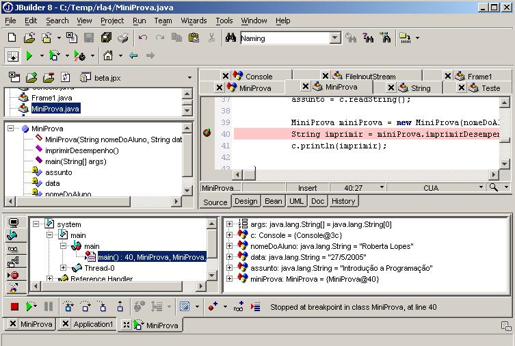
Task: Expand the miniProva variable node
Action: coord(229,279)
